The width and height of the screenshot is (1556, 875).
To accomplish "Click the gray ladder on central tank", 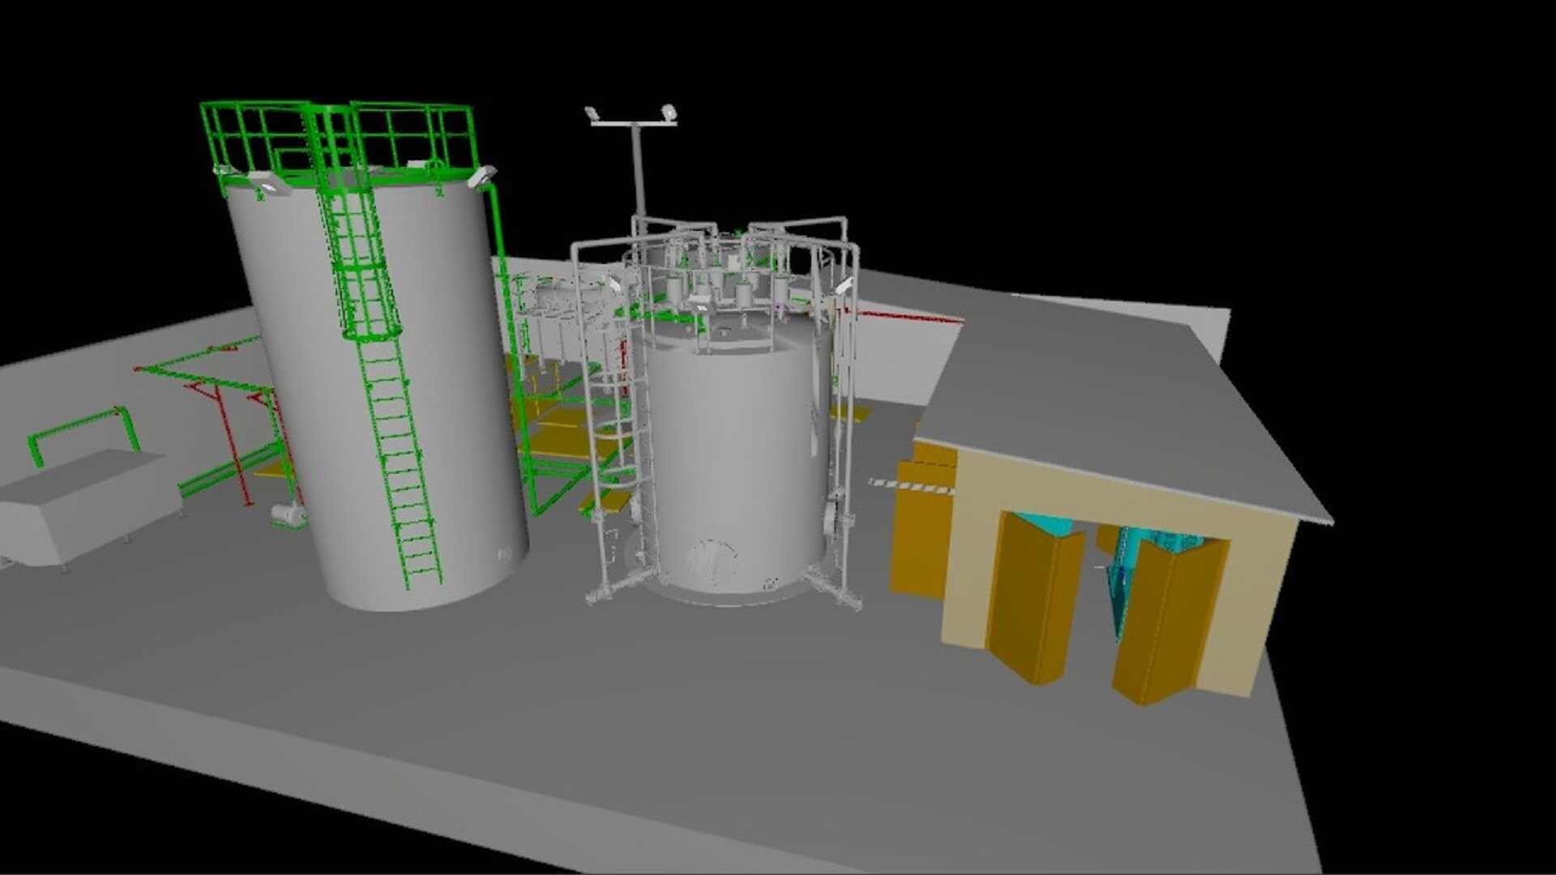I will point(616,437).
